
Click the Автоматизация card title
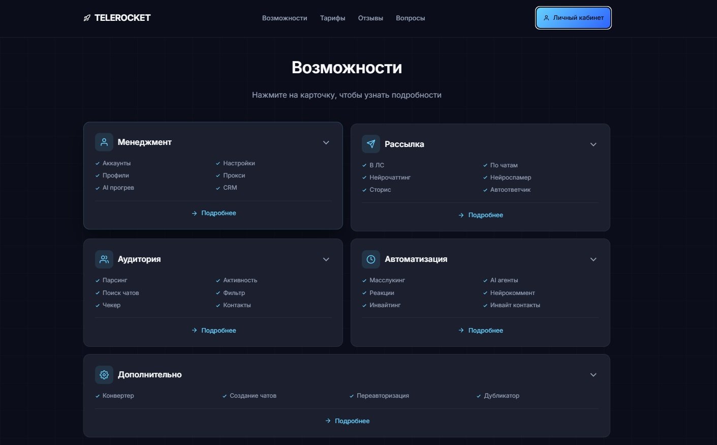pos(416,259)
